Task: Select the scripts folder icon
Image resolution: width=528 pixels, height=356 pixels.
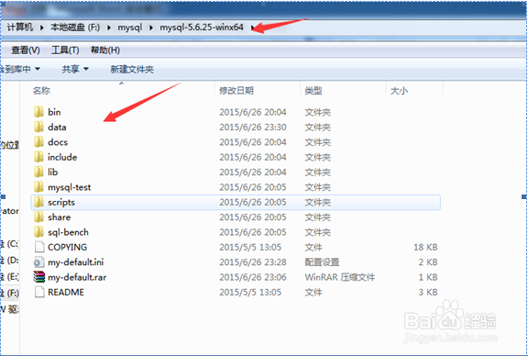Action: pyautogui.click(x=38, y=202)
